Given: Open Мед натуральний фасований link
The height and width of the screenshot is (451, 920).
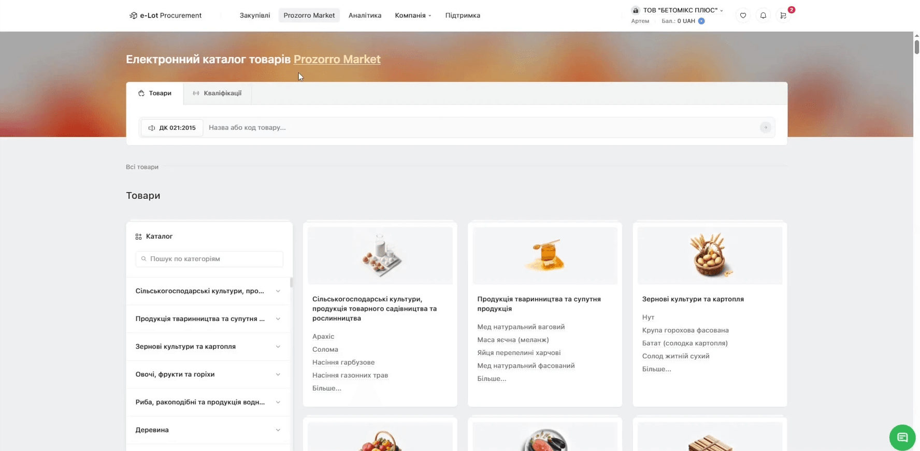Looking at the screenshot, I should pyautogui.click(x=526, y=366).
